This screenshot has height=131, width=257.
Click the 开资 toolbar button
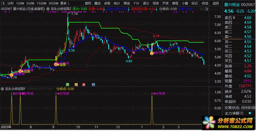pos(165,3)
